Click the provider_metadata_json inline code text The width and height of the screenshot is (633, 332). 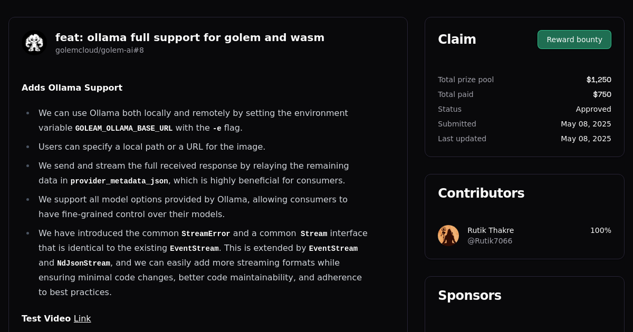[x=119, y=181]
